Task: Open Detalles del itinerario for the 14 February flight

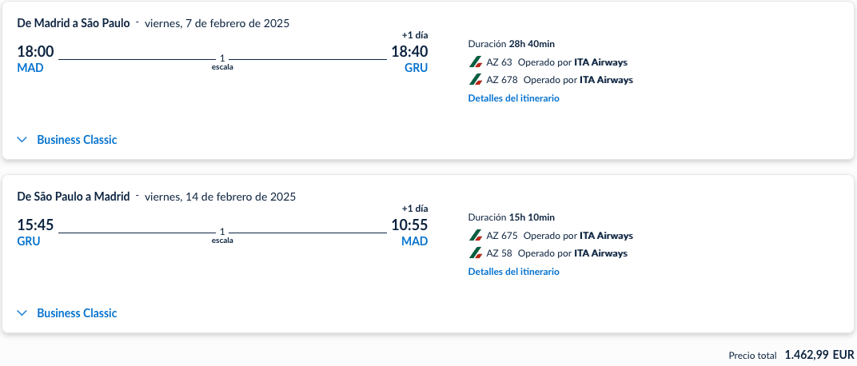Action: (x=513, y=272)
